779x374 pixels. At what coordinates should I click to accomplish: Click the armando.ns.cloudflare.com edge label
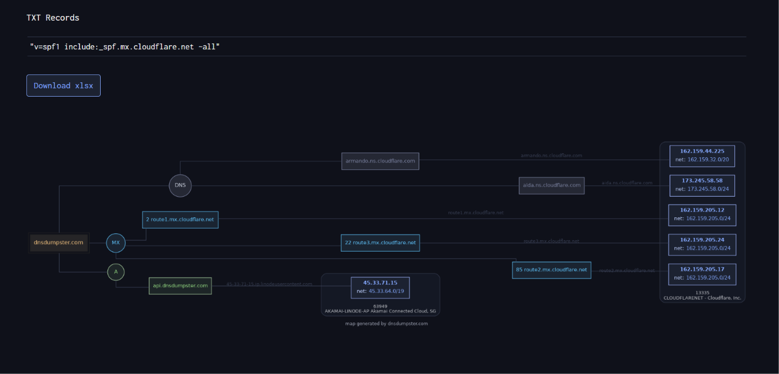[x=551, y=156]
